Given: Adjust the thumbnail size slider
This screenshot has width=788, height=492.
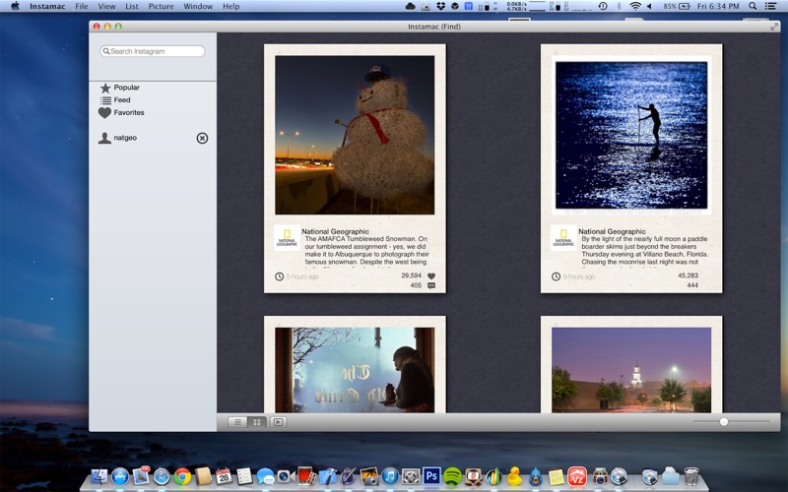Looking at the screenshot, I should tap(724, 422).
